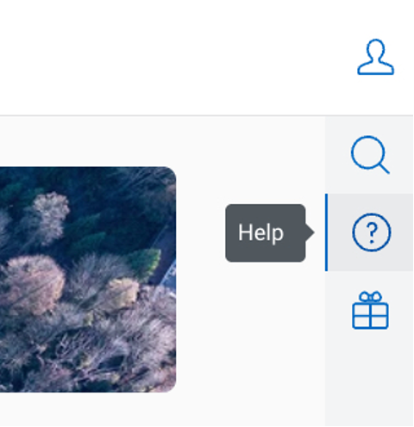Open Help via the question mark icon

pyautogui.click(x=372, y=232)
